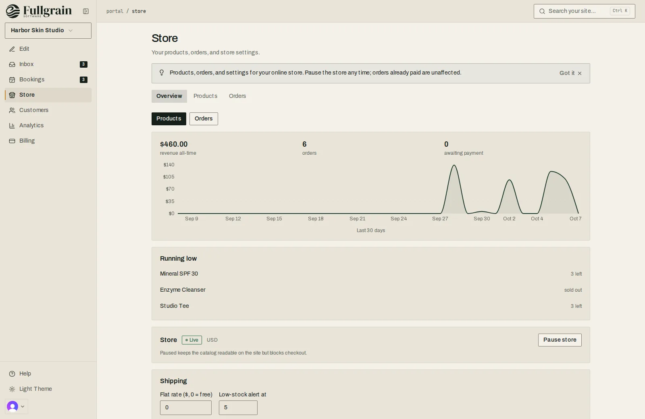Click the Store shop icon

tap(12, 95)
